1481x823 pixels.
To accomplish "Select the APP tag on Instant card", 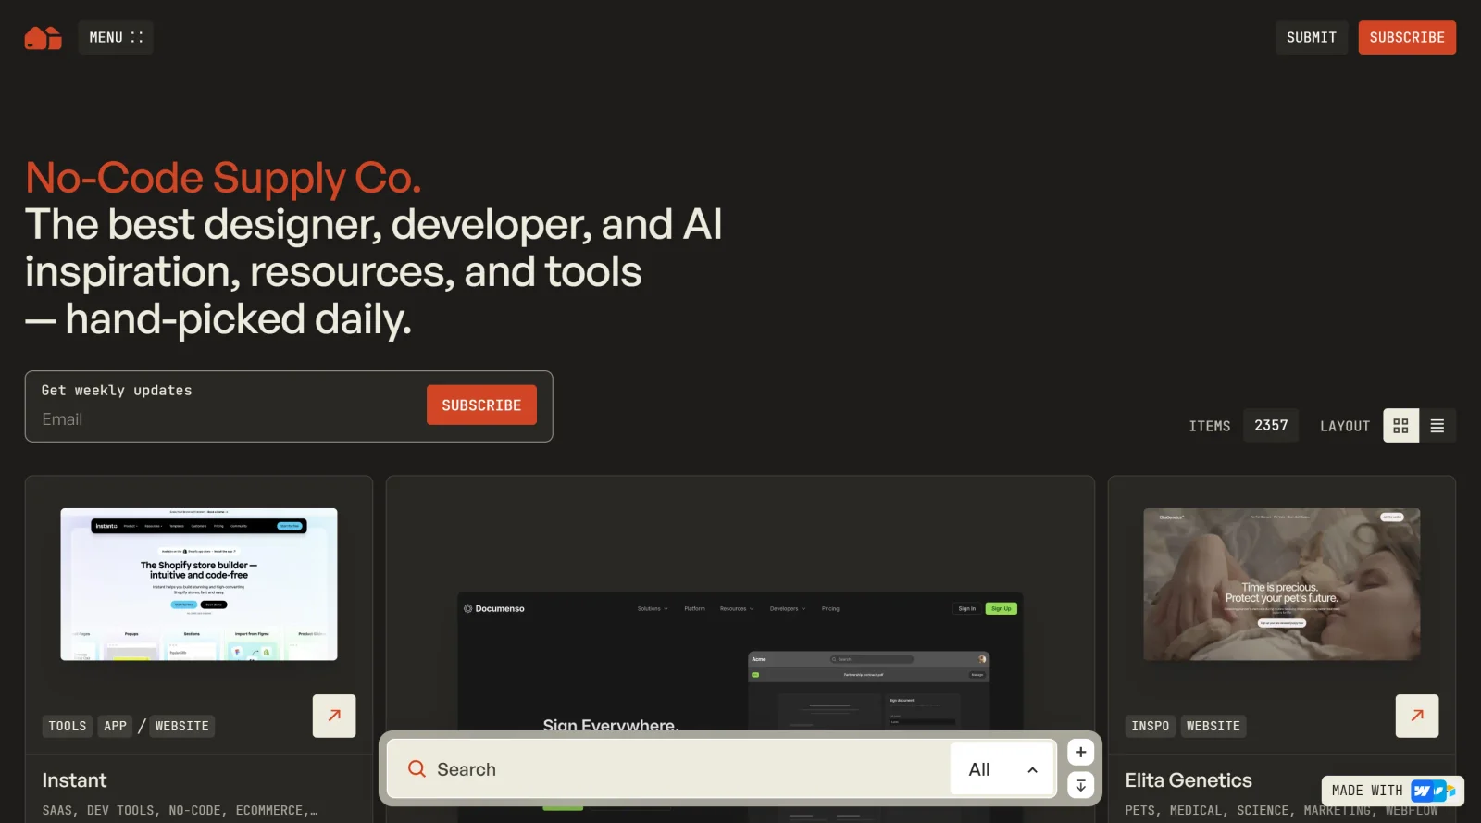I will tap(115, 726).
